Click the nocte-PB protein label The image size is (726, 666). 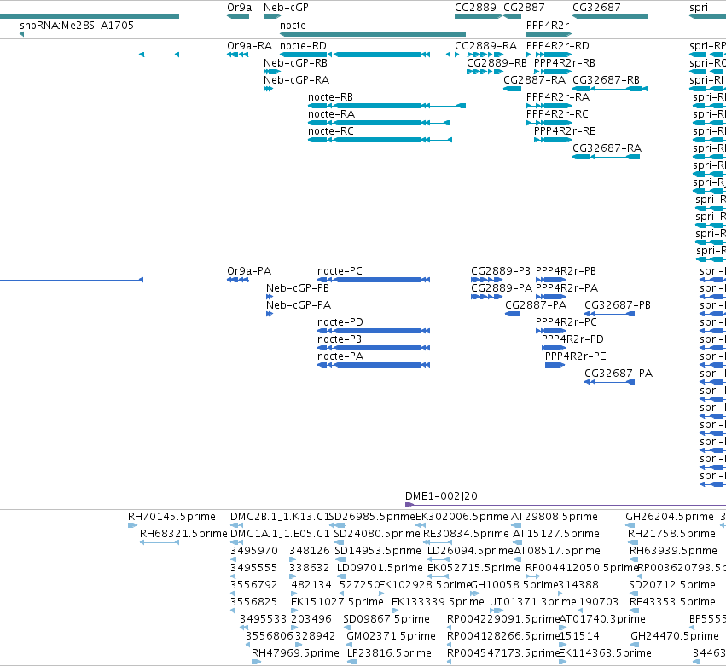click(340, 339)
